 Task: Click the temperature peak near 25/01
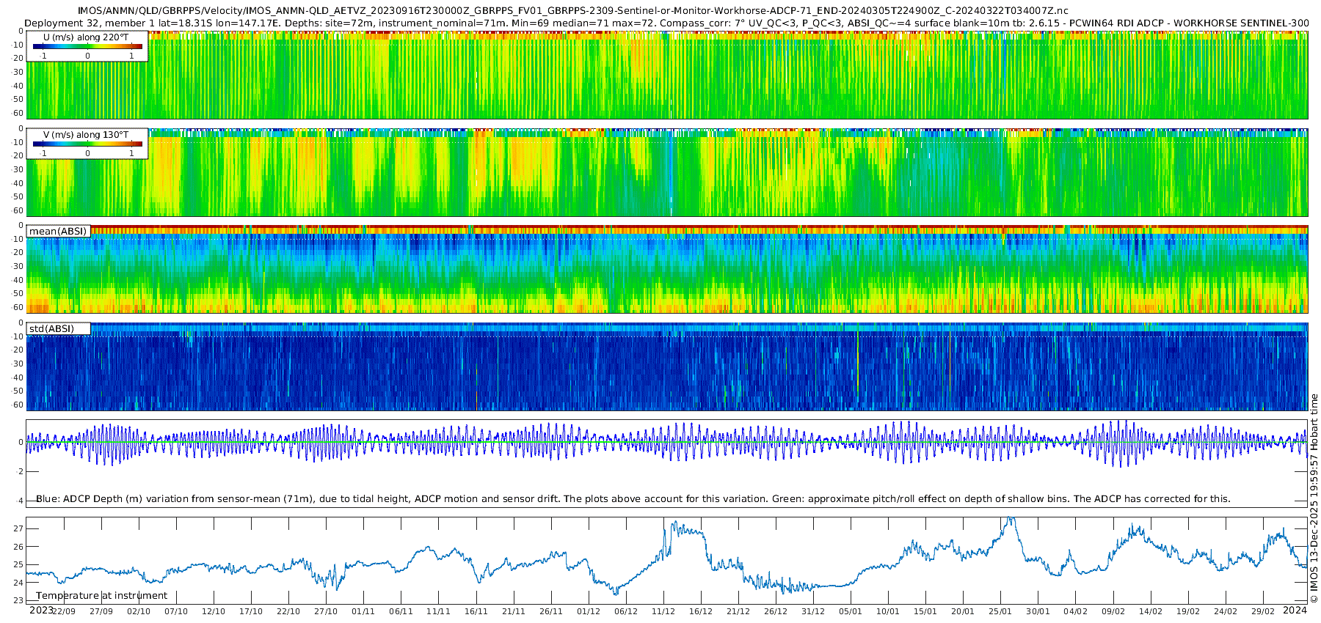[1011, 520]
